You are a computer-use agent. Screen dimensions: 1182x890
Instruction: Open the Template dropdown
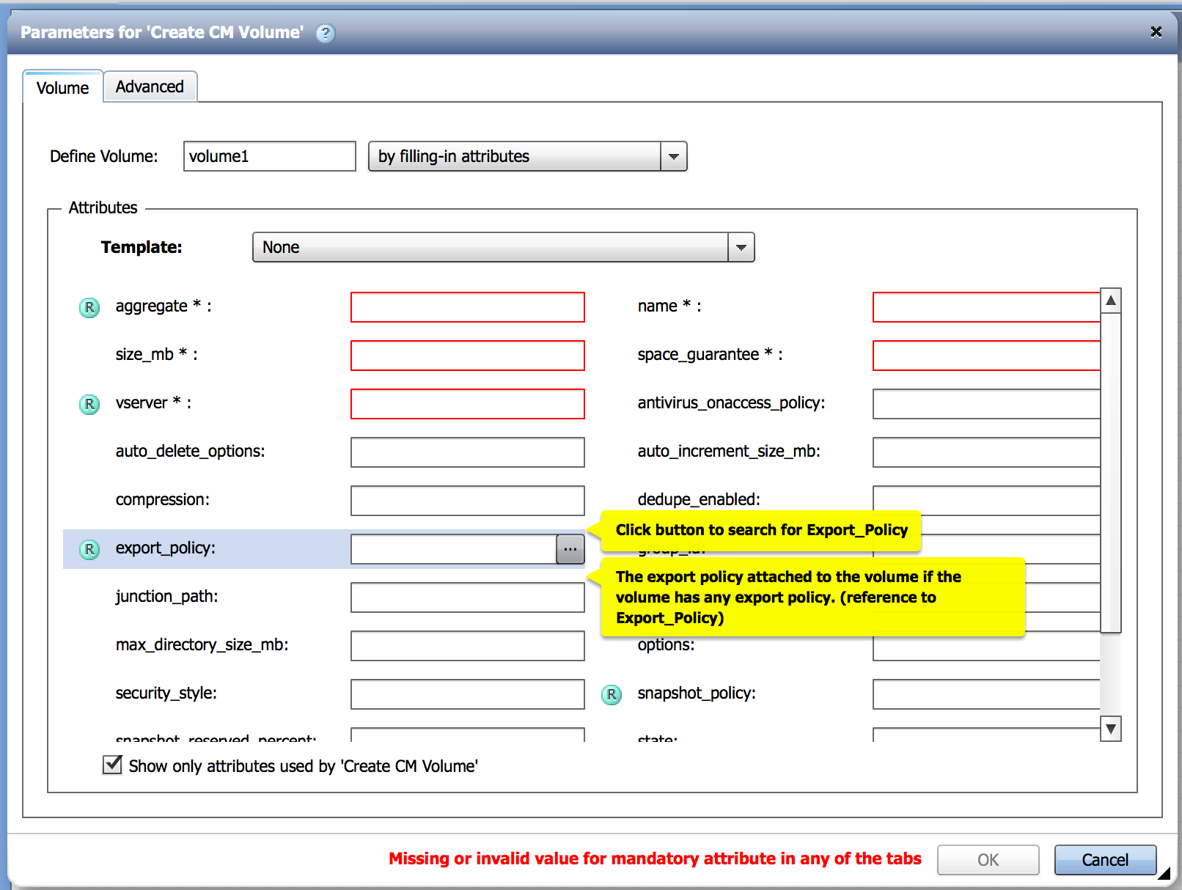tap(741, 248)
